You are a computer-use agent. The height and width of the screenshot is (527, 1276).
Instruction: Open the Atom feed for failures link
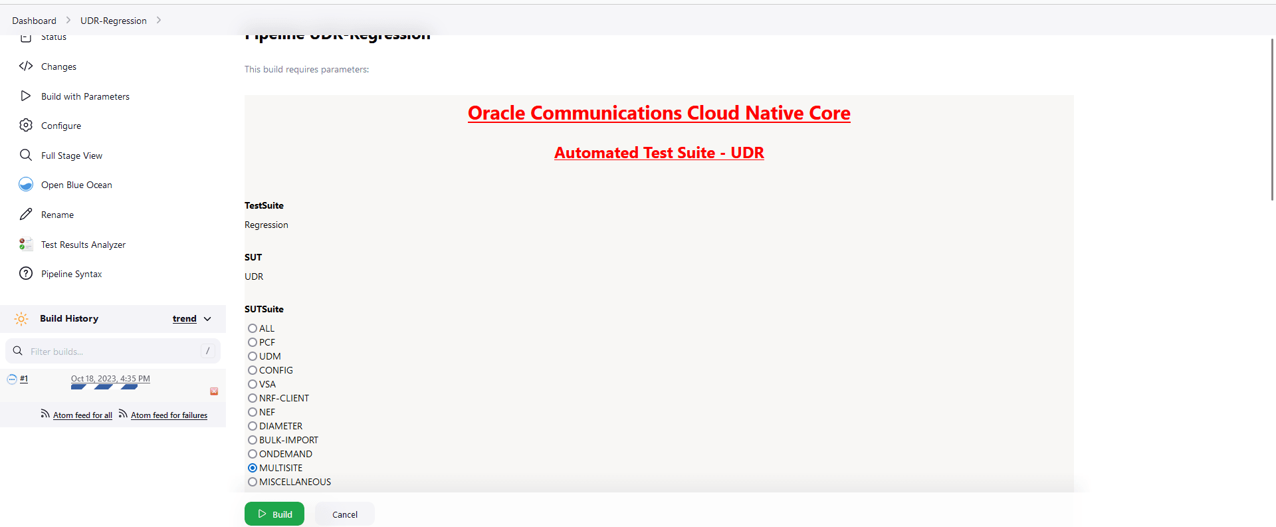(x=169, y=415)
